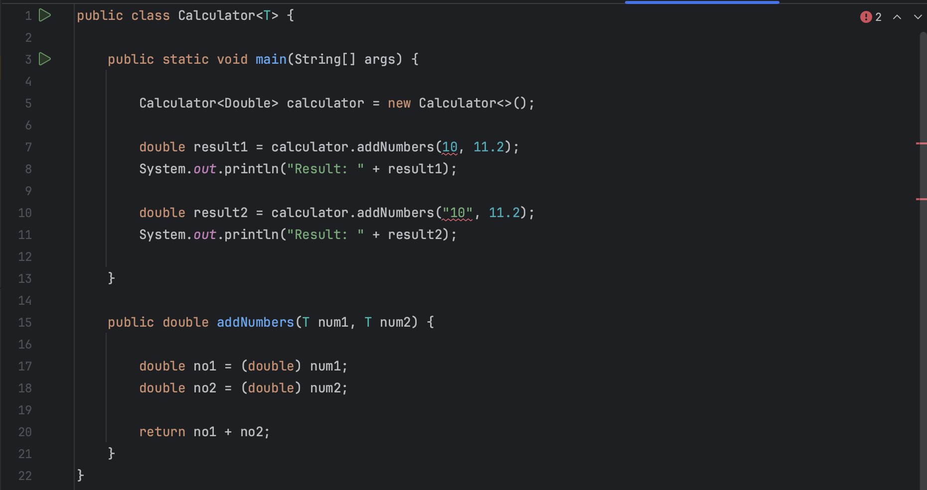This screenshot has width=927, height=490.
Task: Click the error stripe near line 10
Action: coord(923,200)
